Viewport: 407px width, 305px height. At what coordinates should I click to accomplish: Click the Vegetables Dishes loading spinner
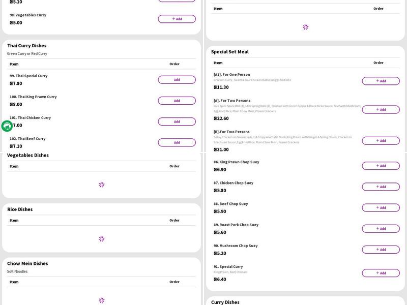point(101,185)
